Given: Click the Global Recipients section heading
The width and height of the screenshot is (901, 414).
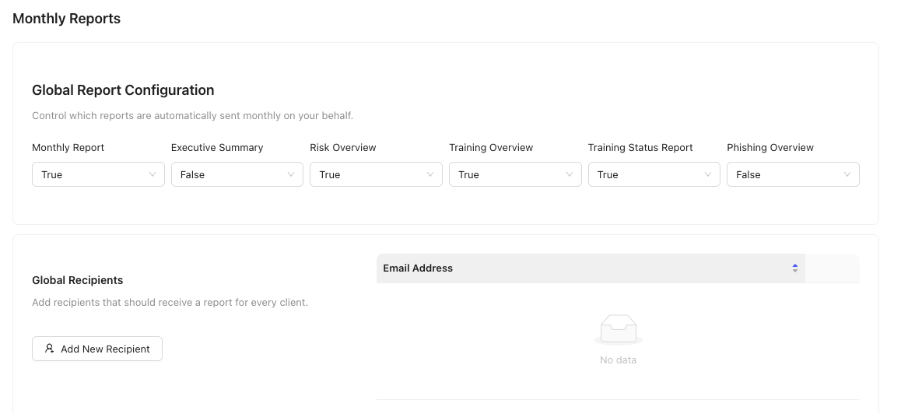Looking at the screenshot, I should pos(78,280).
